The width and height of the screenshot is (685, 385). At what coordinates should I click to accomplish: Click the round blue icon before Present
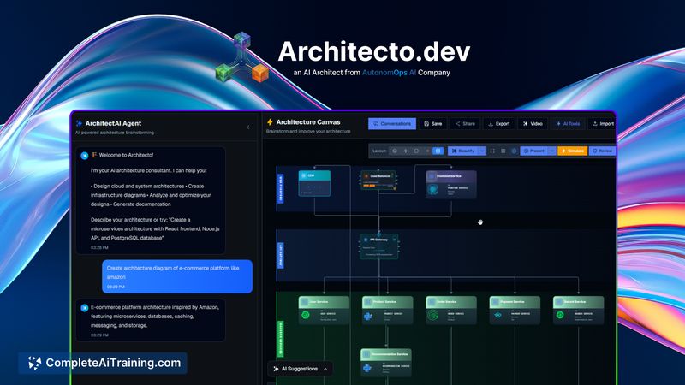[514, 151]
